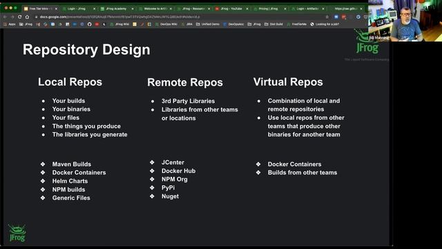Click the 'NPM builds' list item
This screenshot has width=442, height=249.
(68, 190)
